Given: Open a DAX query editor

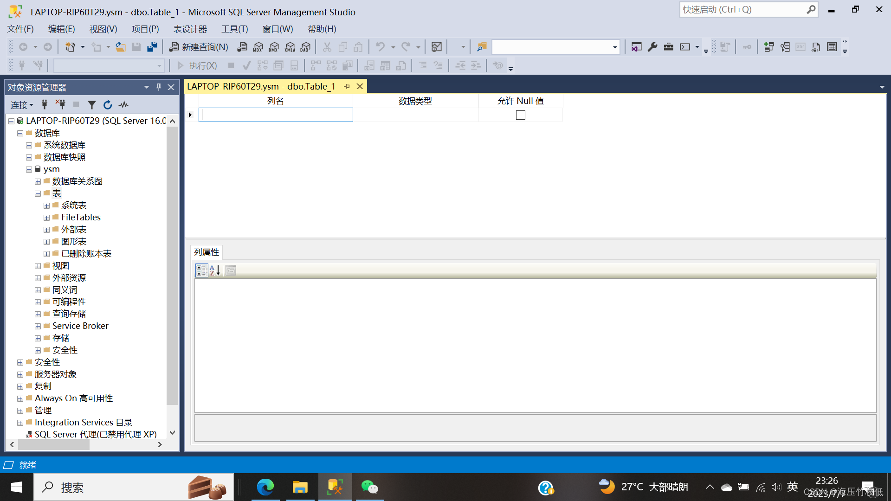Looking at the screenshot, I should point(305,47).
